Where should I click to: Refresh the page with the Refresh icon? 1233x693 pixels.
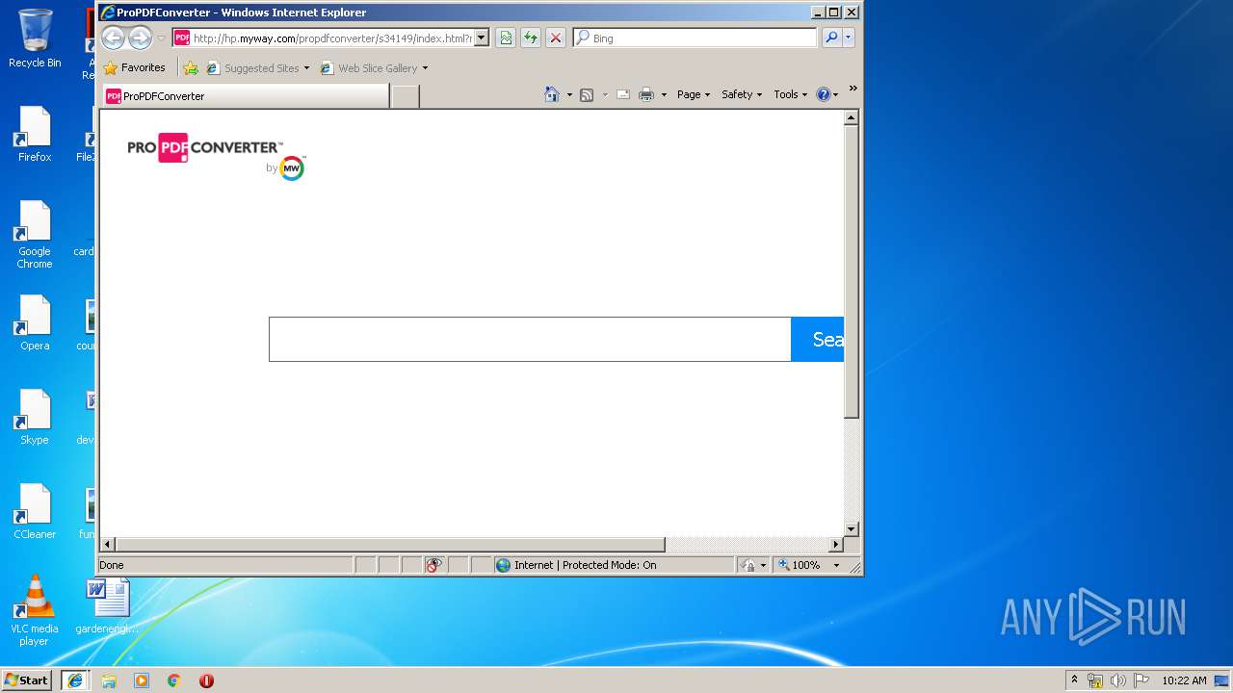coord(530,38)
